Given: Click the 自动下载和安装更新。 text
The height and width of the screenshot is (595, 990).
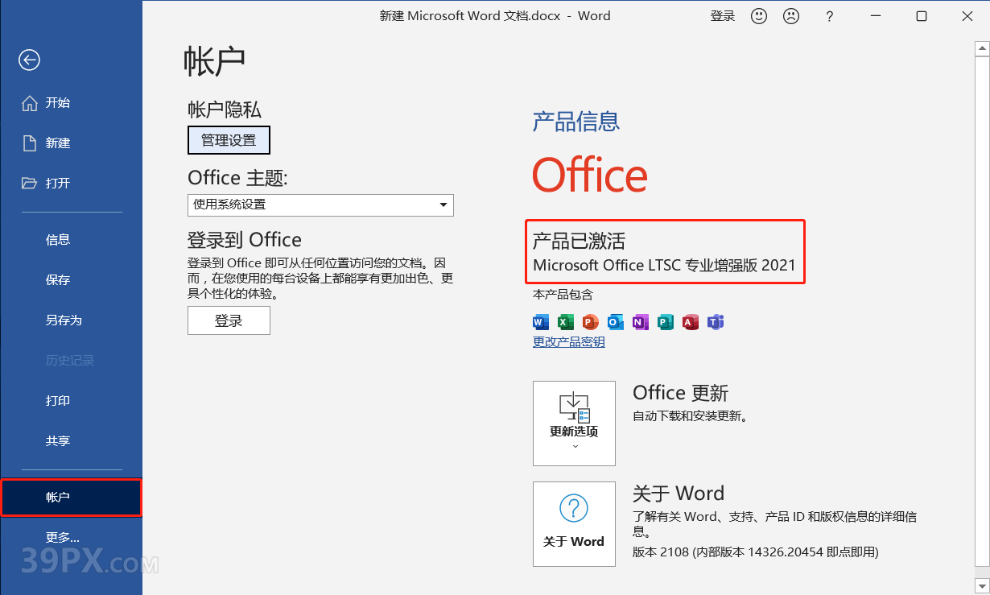Looking at the screenshot, I should [x=691, y=416].
